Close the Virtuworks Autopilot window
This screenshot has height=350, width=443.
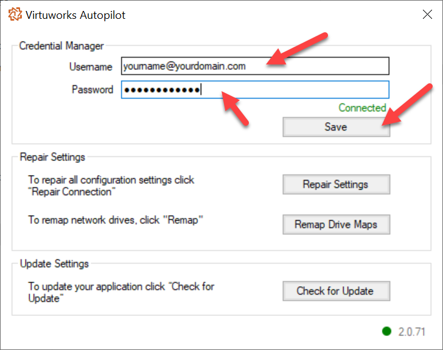coord(427,14)
